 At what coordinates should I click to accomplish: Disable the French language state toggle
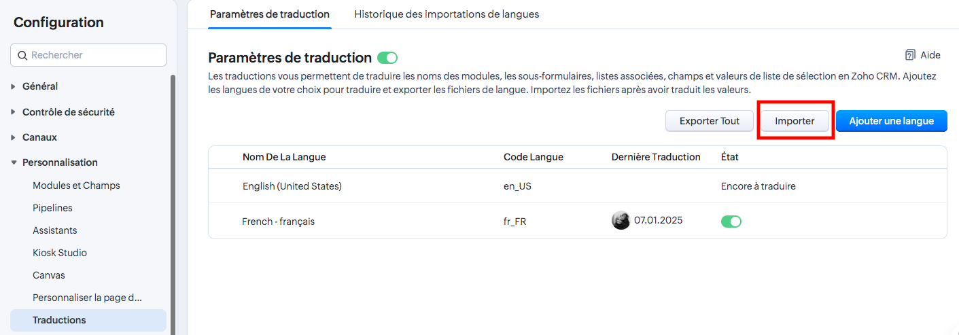pyautogui.click(x=731, y=222)
